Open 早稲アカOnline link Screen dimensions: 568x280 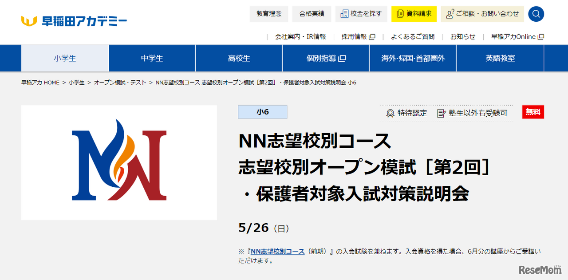pyautogui.click(x=517, y=37)
